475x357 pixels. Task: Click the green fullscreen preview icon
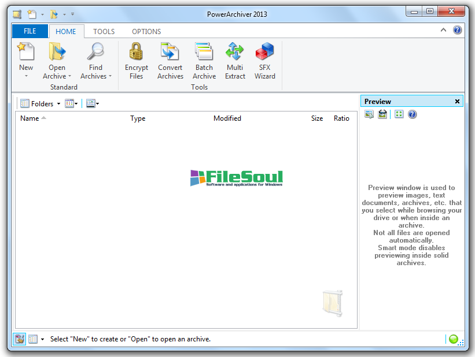(x=399, y=114)
